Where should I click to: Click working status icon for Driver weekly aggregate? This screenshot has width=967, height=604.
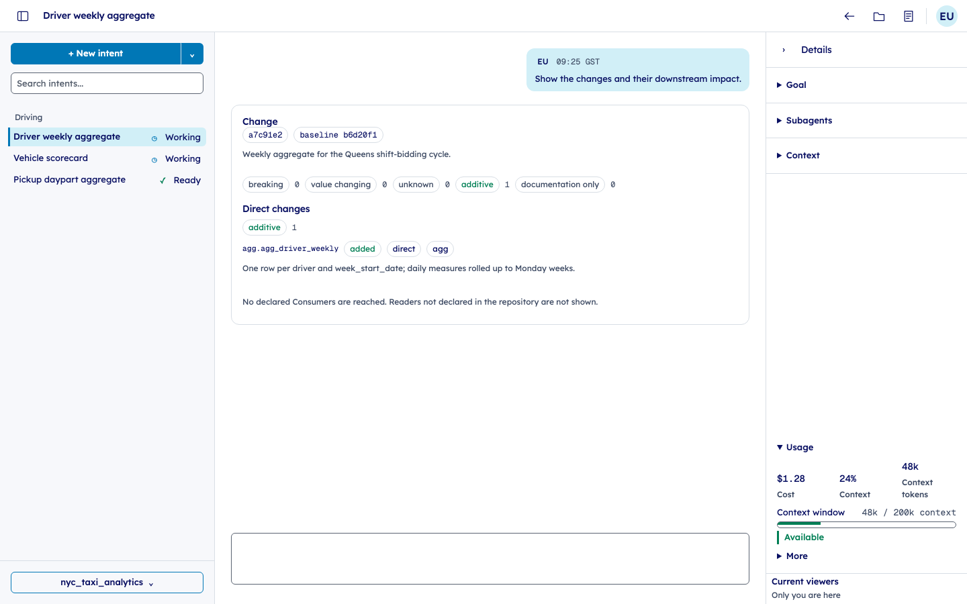[154, 138]
